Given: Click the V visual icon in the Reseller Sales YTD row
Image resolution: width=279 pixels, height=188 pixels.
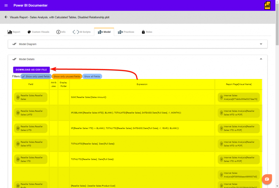Looking at the screenshot, I should [221, 159].
